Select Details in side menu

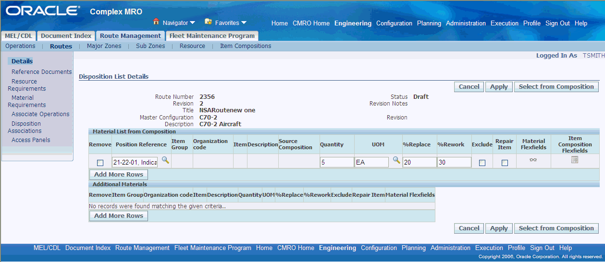click(22, 61)
